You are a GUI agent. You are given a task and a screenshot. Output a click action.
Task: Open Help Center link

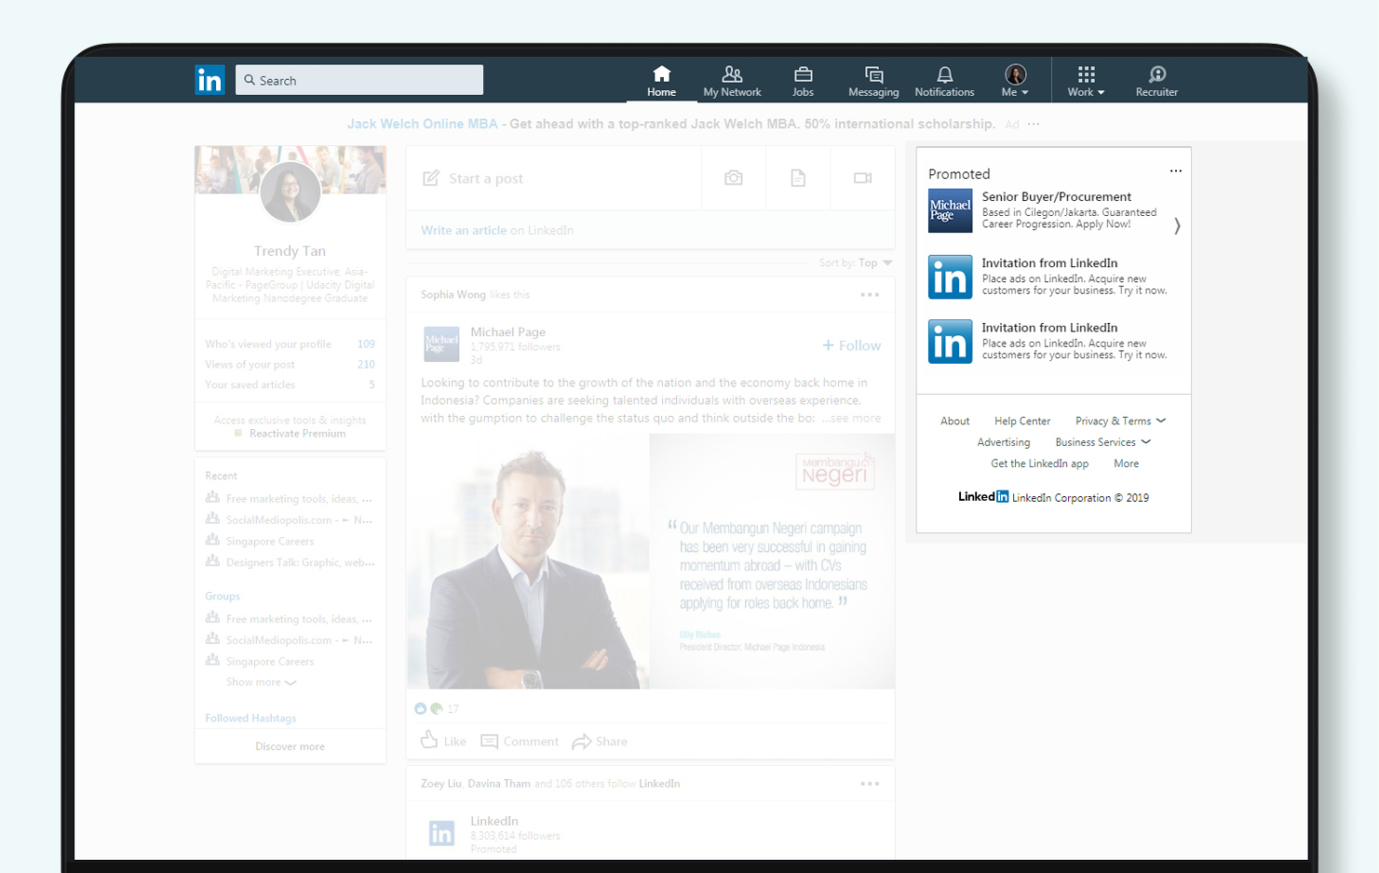pyautogui.click(x=1021, y=422)
